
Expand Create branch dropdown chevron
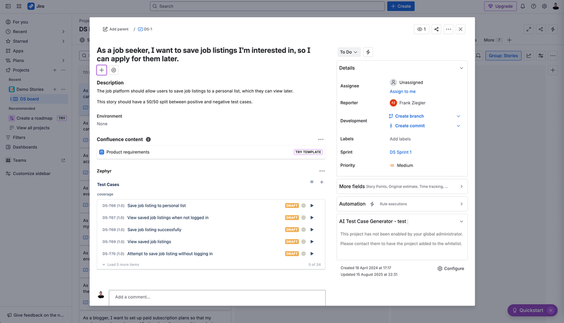pos(458,116)
